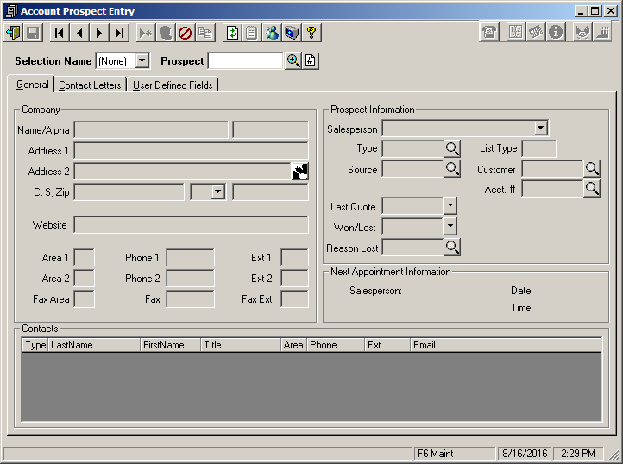Click the city field in C, S, Zip
Image resolution: width=623 pixels, height=464 pixels.
pyautogui.click(x=129, y=191)
